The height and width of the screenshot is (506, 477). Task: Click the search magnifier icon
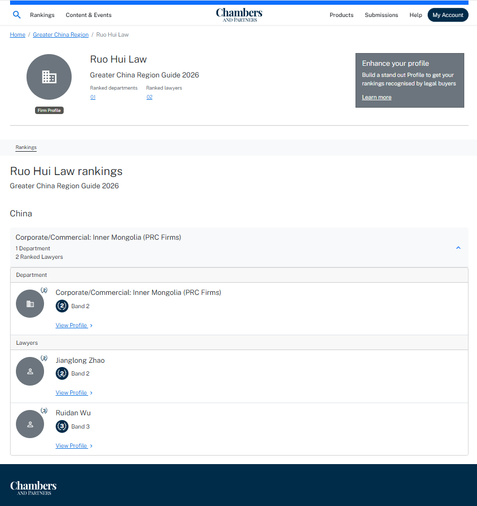[x=16, y=15]
